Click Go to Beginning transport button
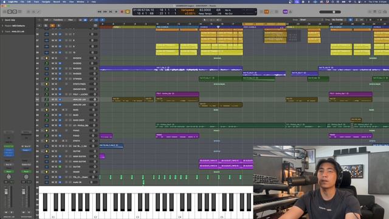 coord(111,12)
